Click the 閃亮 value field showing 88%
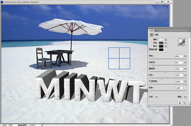 (179, 56)
